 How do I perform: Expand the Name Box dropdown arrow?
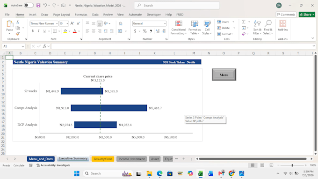23,46
